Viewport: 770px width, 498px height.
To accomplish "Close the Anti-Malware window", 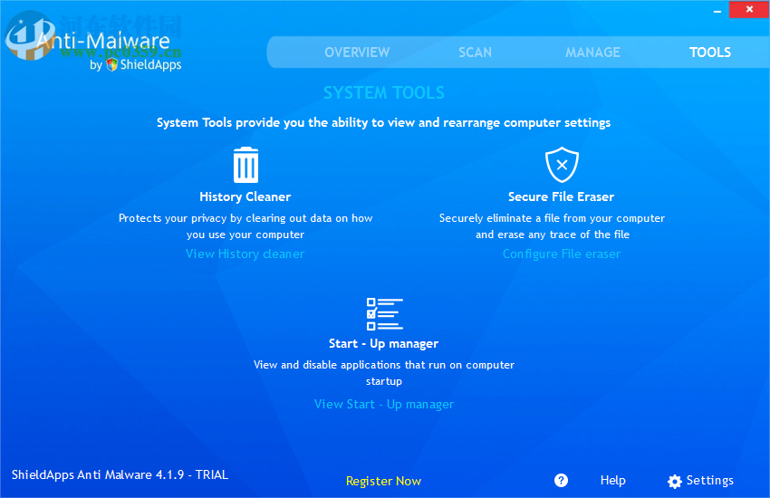I will point(749,9).
